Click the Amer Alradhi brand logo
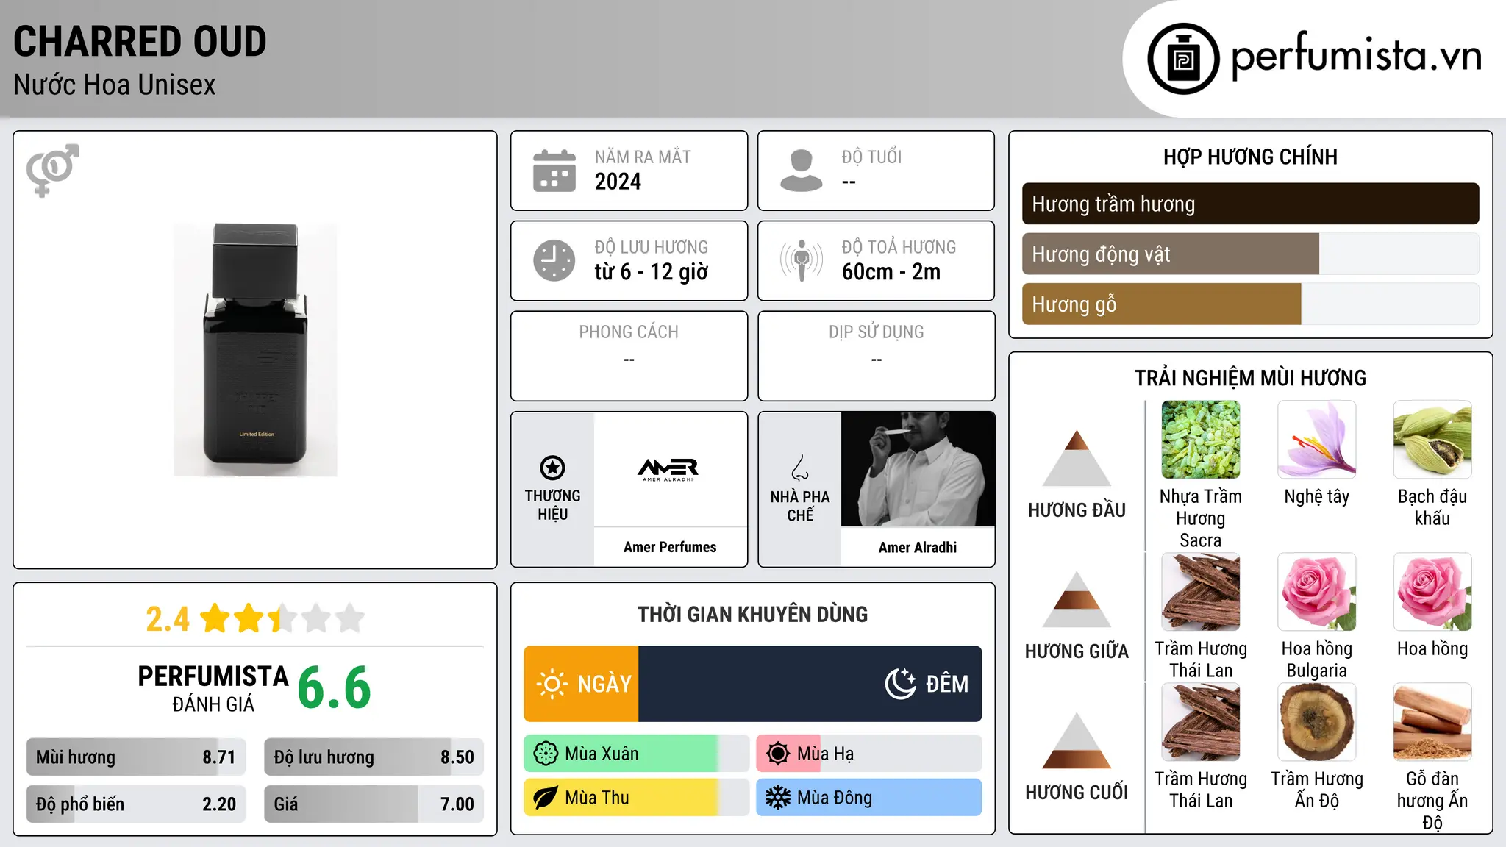The width and height of the screenshot is (1506, 847). click(x=668, y=469)
